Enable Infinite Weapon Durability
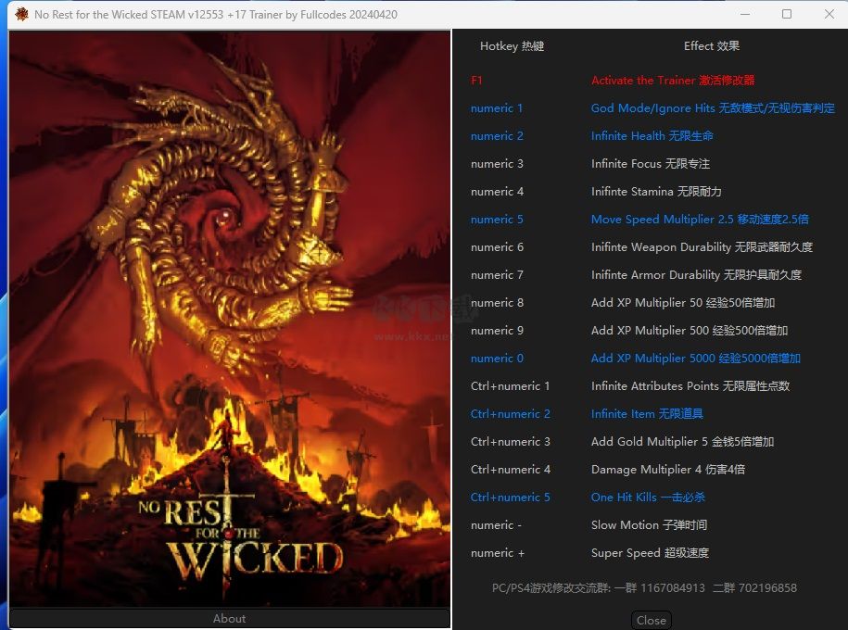The height and width of the screenshot is (630, 848). click(701, 247)
